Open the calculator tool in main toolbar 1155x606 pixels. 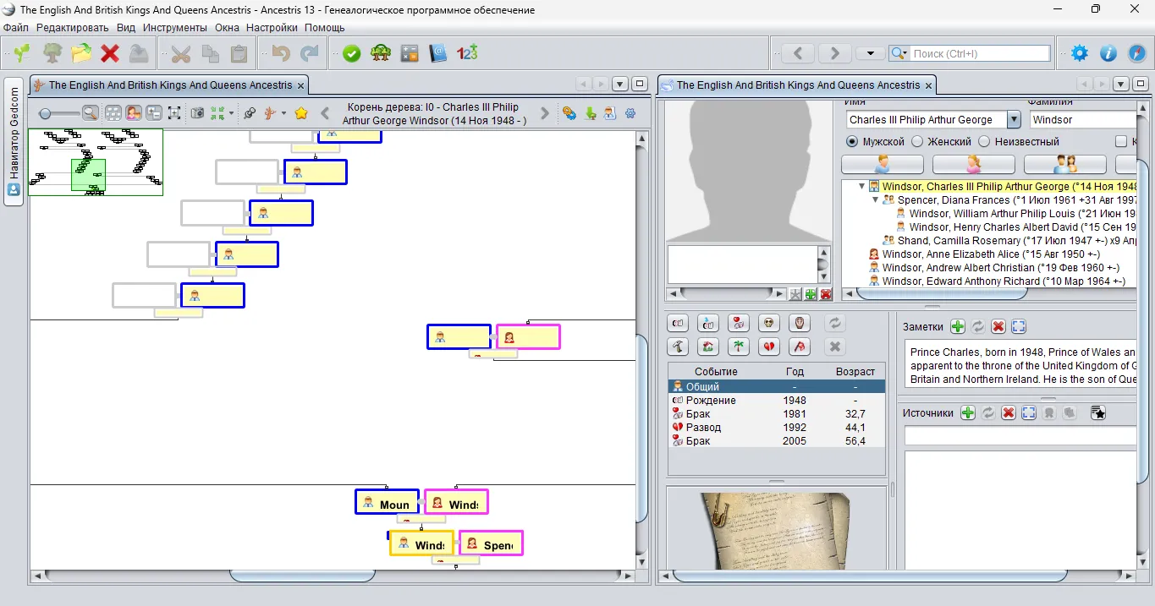point(410,53)
